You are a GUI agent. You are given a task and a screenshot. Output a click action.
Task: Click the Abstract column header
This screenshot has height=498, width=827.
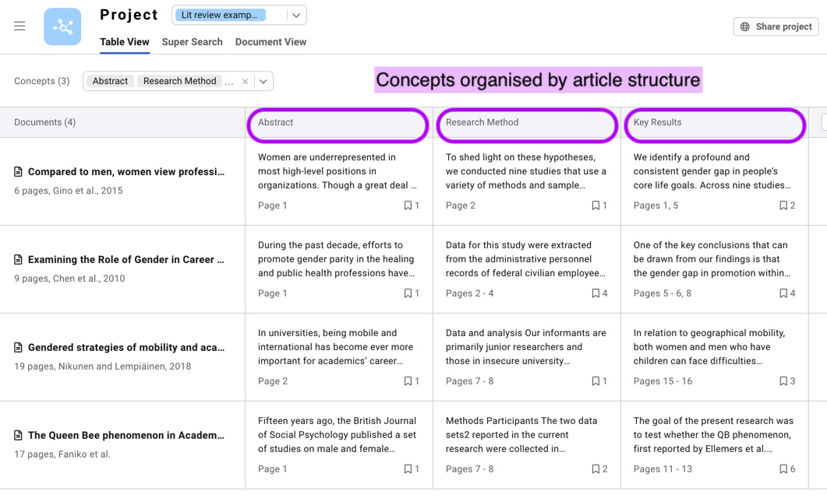[x=338, y=123]
